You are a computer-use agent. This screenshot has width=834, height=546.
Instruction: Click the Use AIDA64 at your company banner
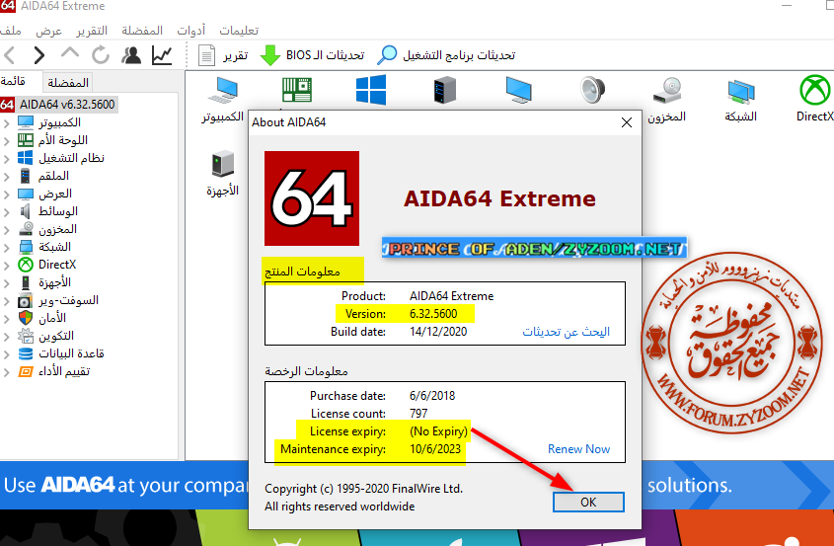click(x=124, y=485)
